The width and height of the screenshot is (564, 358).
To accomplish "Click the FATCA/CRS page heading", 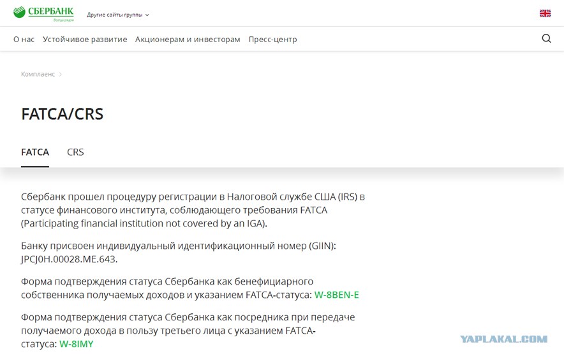I will pos(63,114).
